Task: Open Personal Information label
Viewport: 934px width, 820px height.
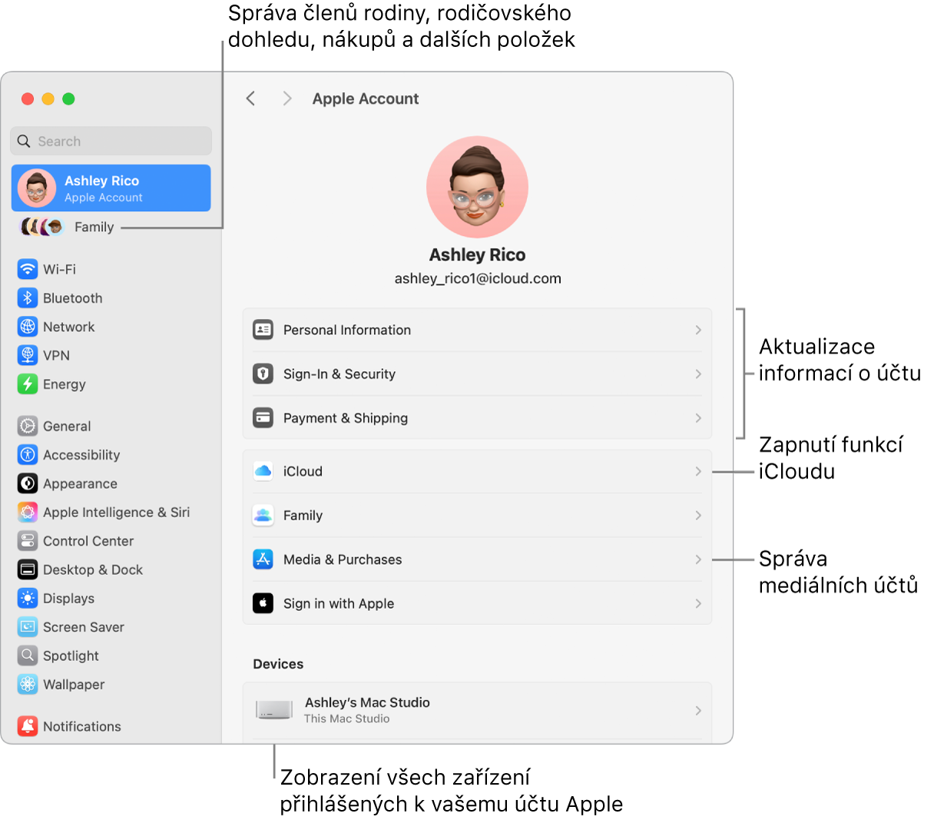Action: tap(347, 330)
